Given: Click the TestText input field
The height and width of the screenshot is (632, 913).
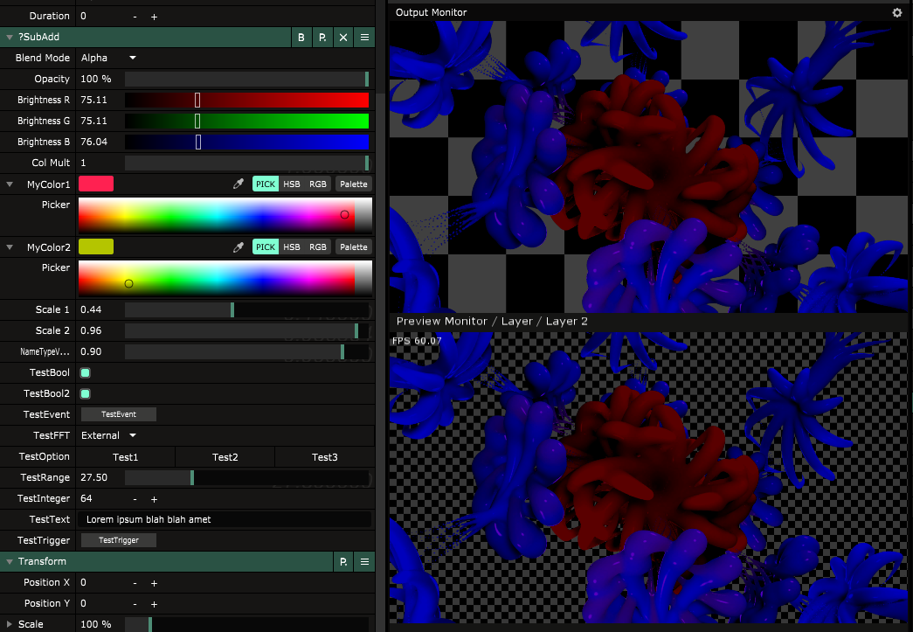Looking at the screenshot, I should [x=225, y=519].
